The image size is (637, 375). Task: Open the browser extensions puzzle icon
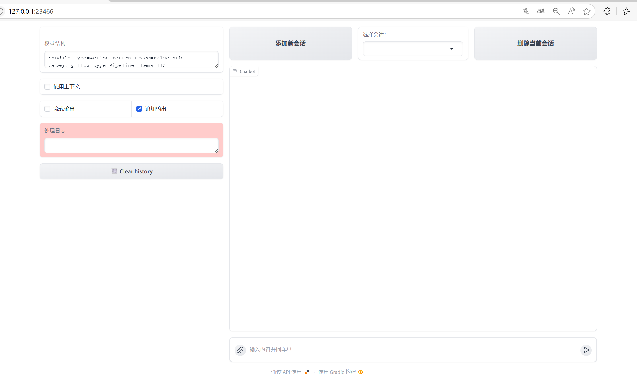click(x=607, y=11)
